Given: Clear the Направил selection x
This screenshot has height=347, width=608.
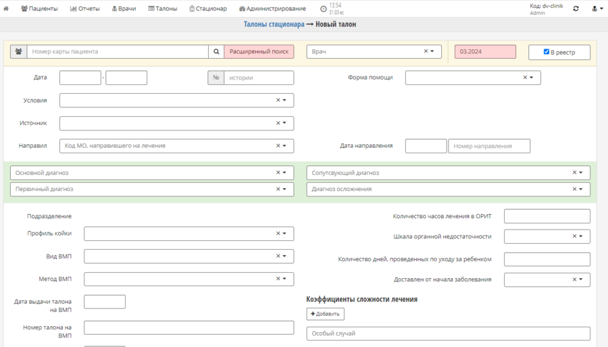Looking at the screenshot, I should 278,146.
